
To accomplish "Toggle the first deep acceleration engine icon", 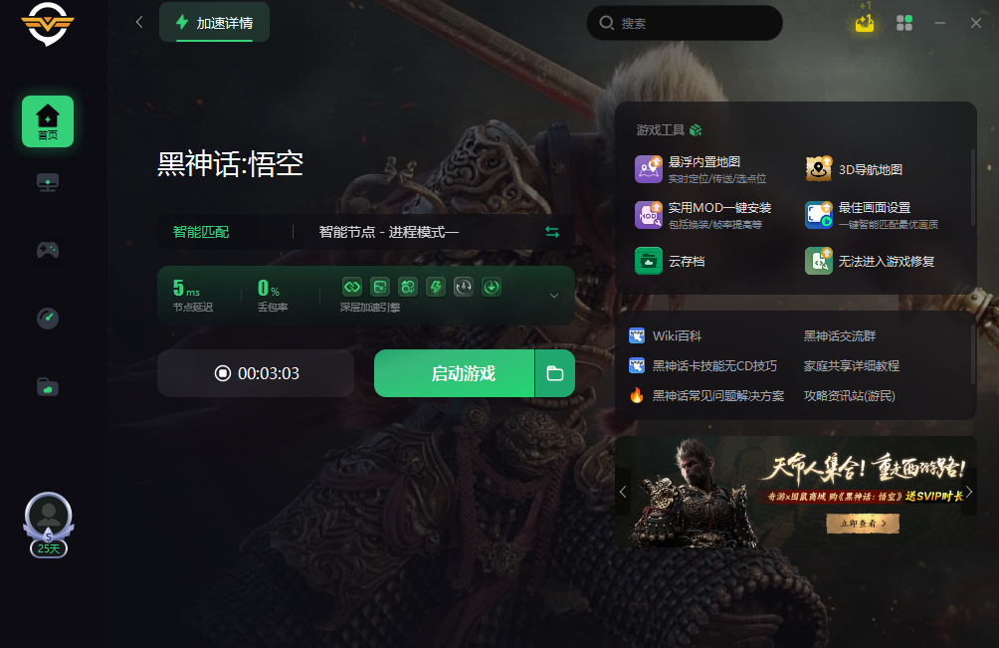I will [x=352, y=287].
